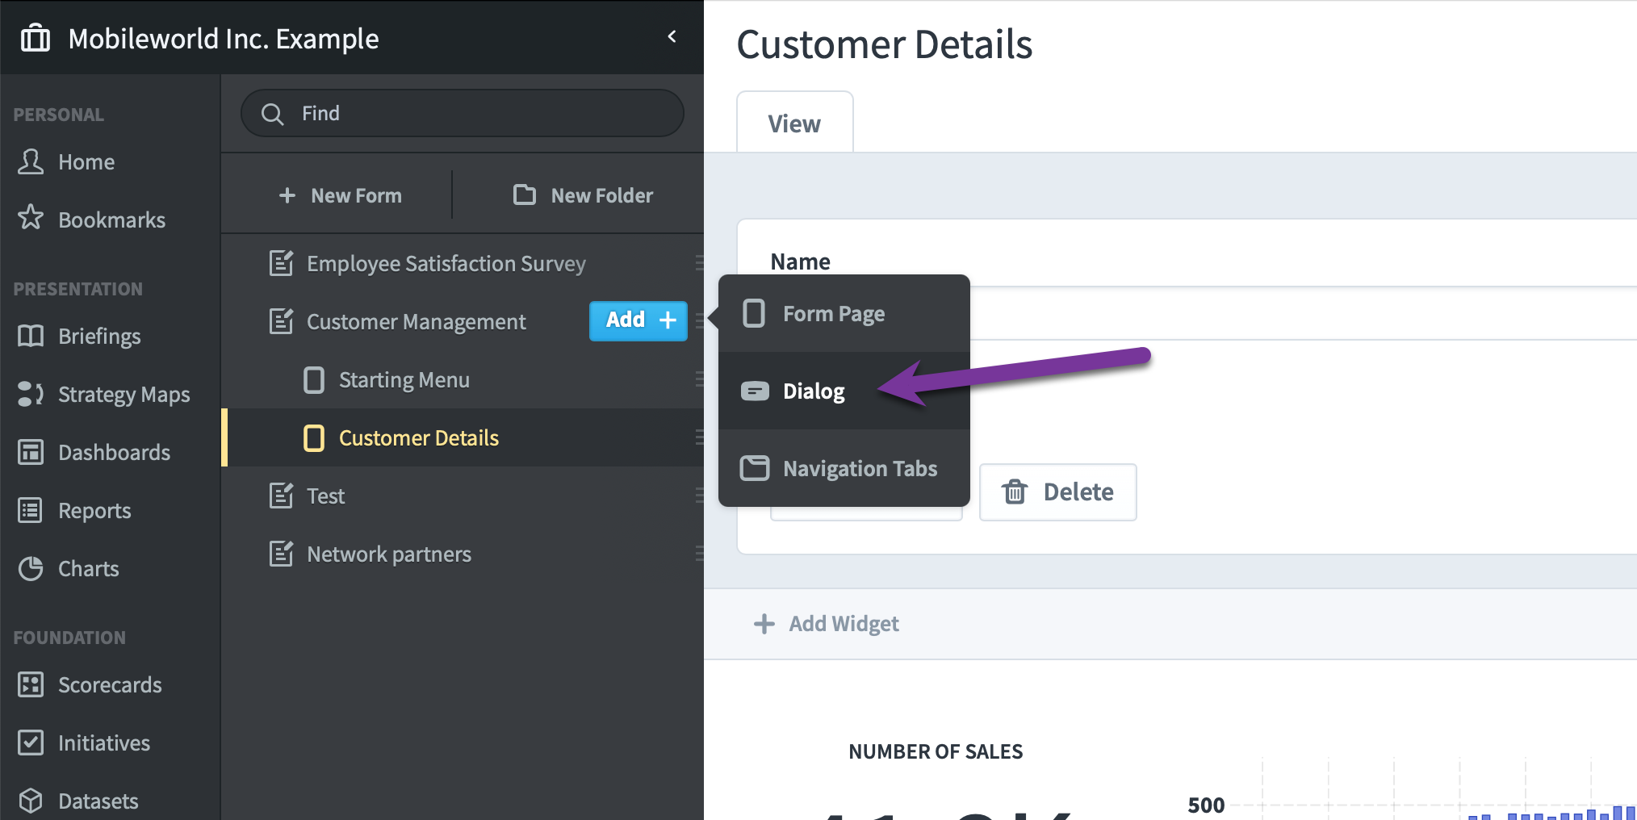The width and height of the screenshot is (1637, 820).
Task: Open the Test form
Action: pos(463,496)
